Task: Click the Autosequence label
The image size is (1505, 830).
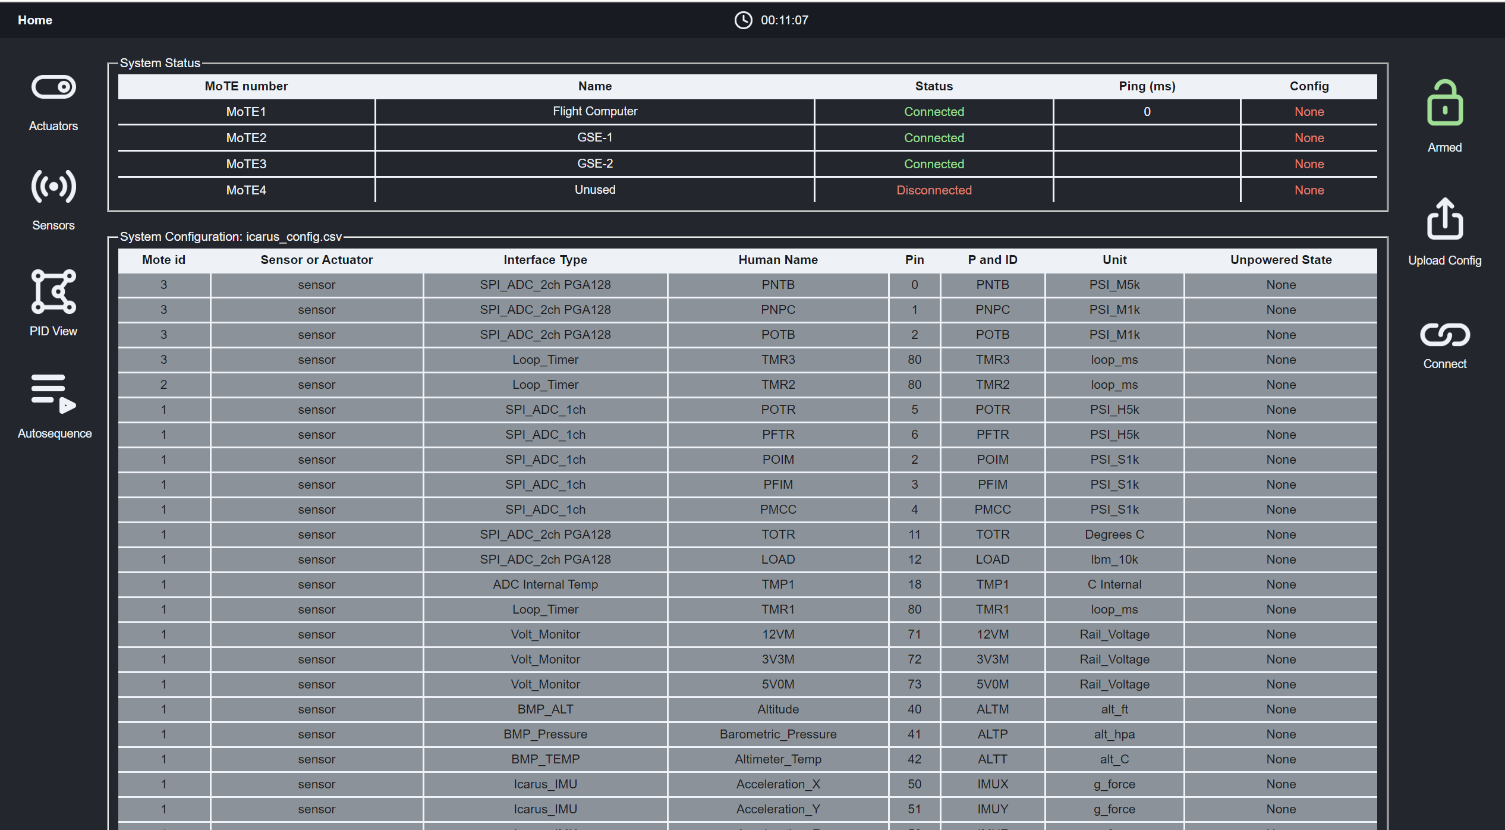Action: point(55,433)
